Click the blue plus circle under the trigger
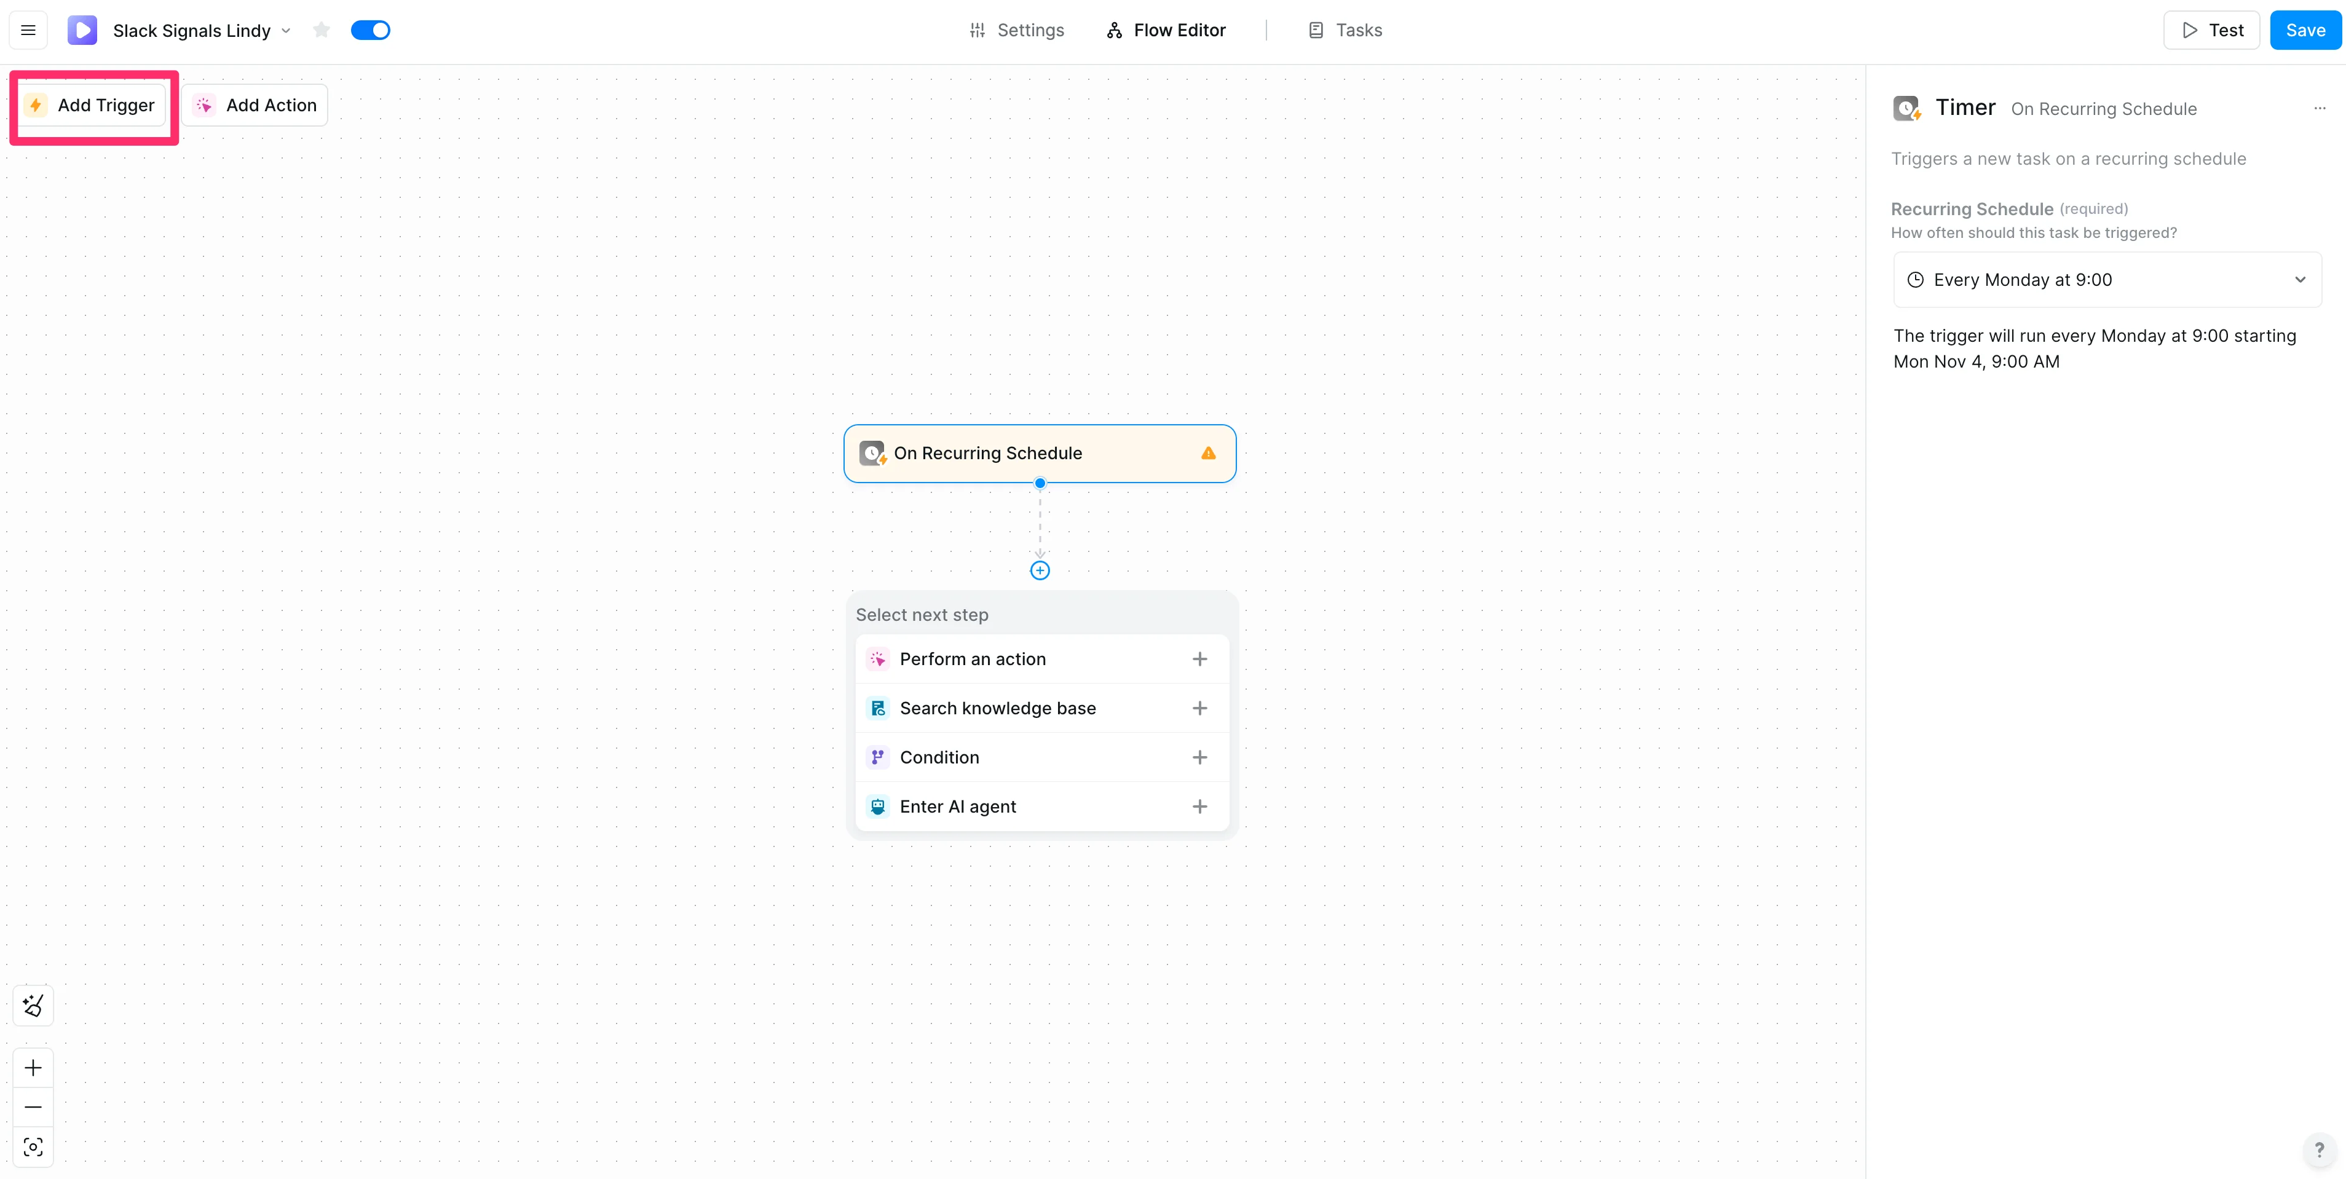 pyautogui.click(x=1039, y=571)
